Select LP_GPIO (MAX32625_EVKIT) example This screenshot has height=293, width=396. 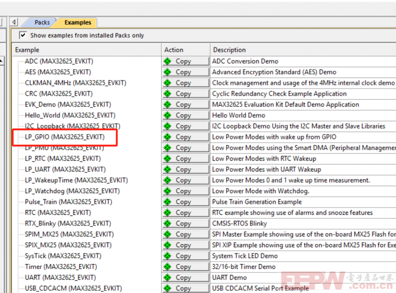pyautogui.click(x=65, y=137)
